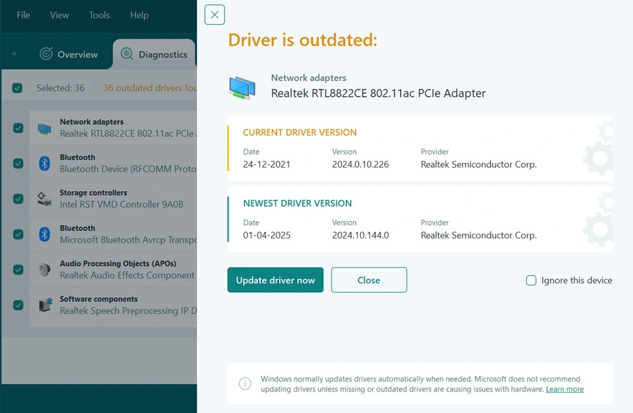Click the Storage controllers icon
The image size is (633, 413).
tap(44, 199)
